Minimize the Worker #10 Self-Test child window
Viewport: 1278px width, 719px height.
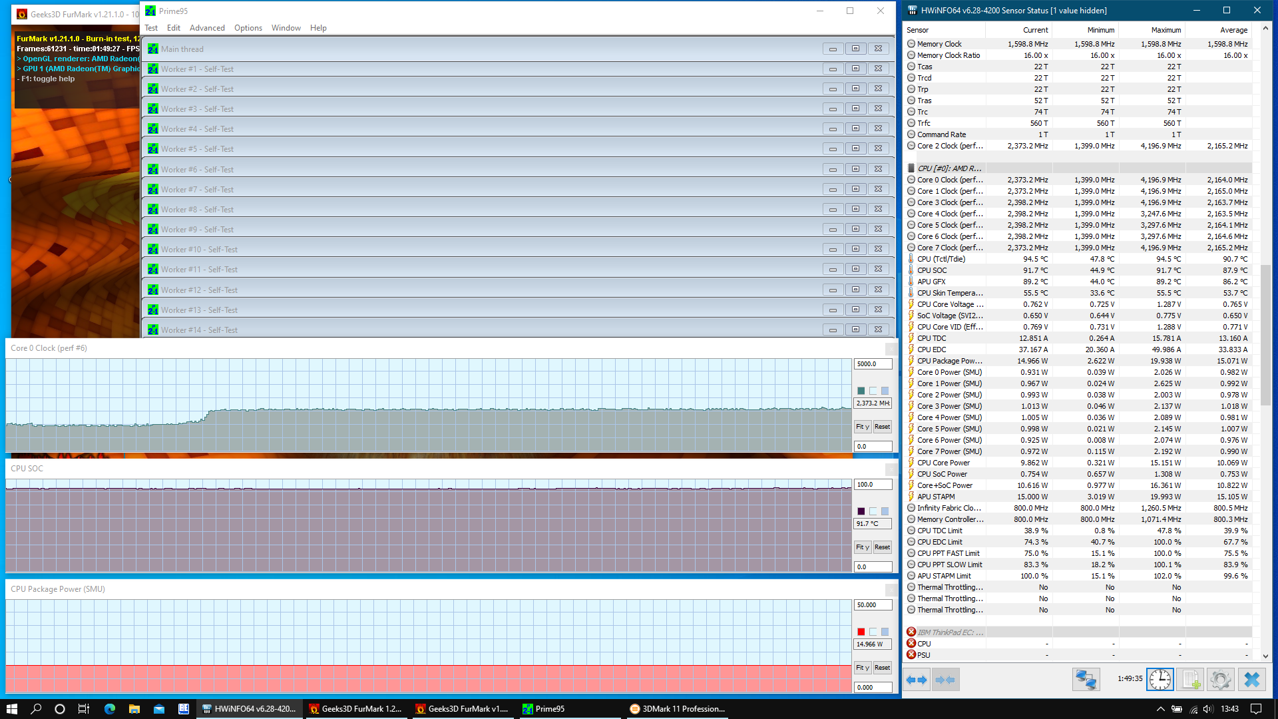(832, 249)
